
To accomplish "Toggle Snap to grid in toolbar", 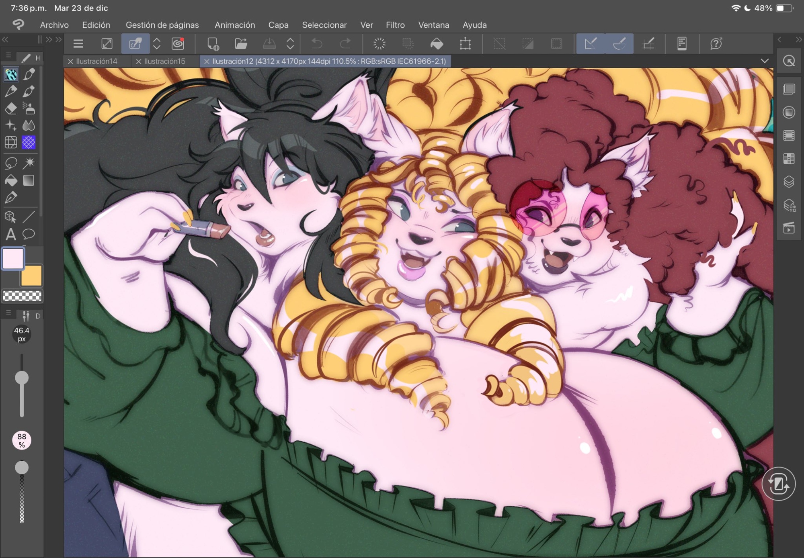I will pyautogui.click(x=649, y=44).
